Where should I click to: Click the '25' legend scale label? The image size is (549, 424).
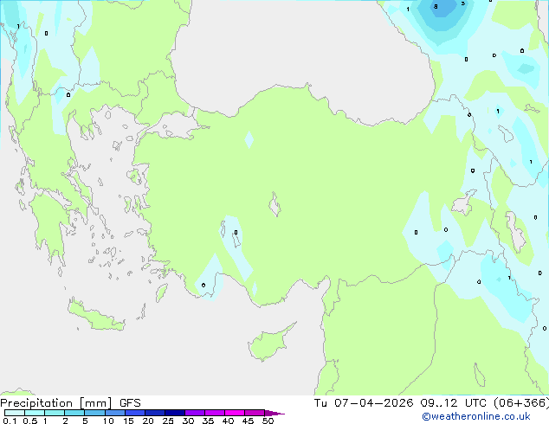168,421
